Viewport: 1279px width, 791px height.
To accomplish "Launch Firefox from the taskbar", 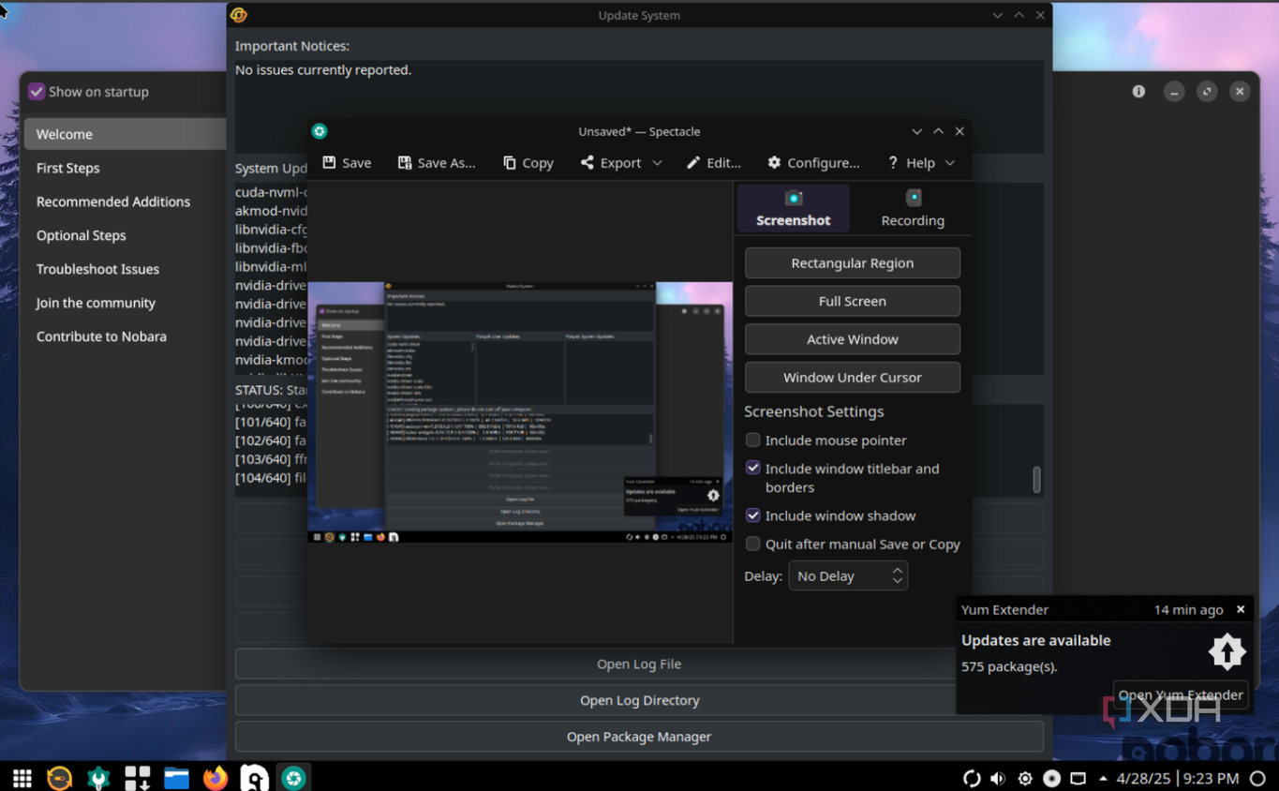I will tap(216, 778).
